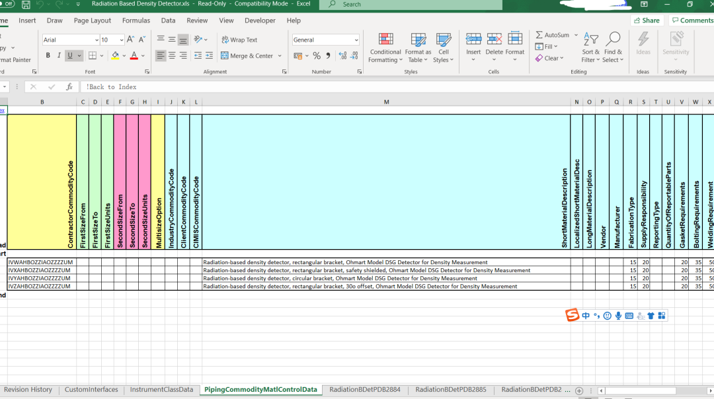Viewport: 714px width, 399px height.
Task: Open Format as Table gallery
Action: (x=418, y=48)
